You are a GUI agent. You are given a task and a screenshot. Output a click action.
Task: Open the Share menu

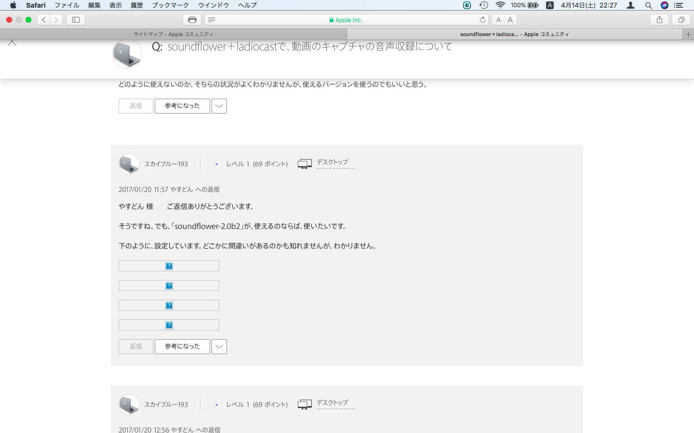(x=659, y=20)
